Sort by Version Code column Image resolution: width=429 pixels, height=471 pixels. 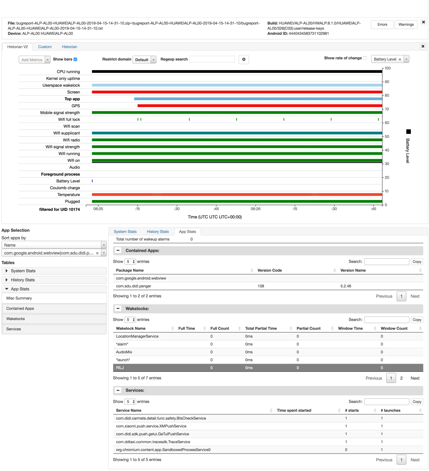coord(296,270)
